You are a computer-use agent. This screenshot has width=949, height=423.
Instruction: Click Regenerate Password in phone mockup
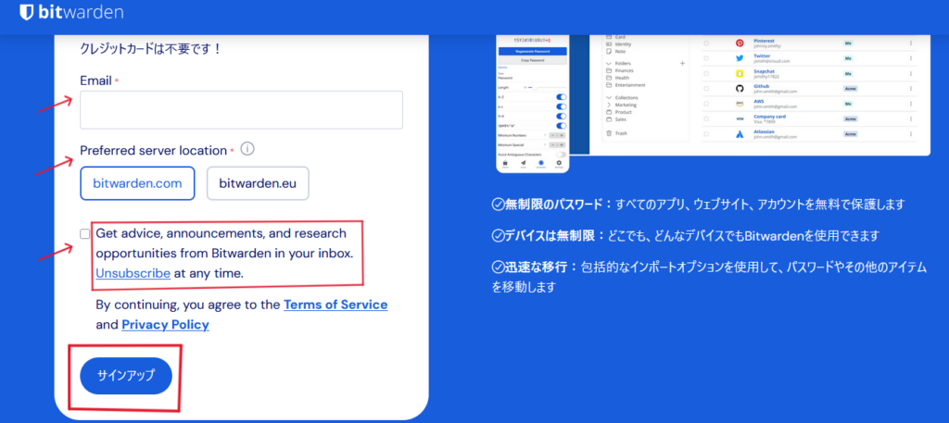tap(533, 51)
